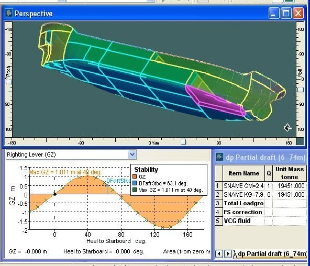Select the unit mass cell in row 2
The width and height of the screenshot is (310, 266).
(x=290, y=194)
